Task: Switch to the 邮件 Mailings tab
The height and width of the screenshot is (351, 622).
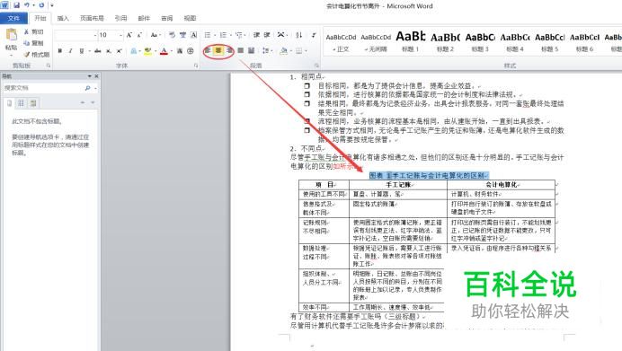Action: [144, 18]
